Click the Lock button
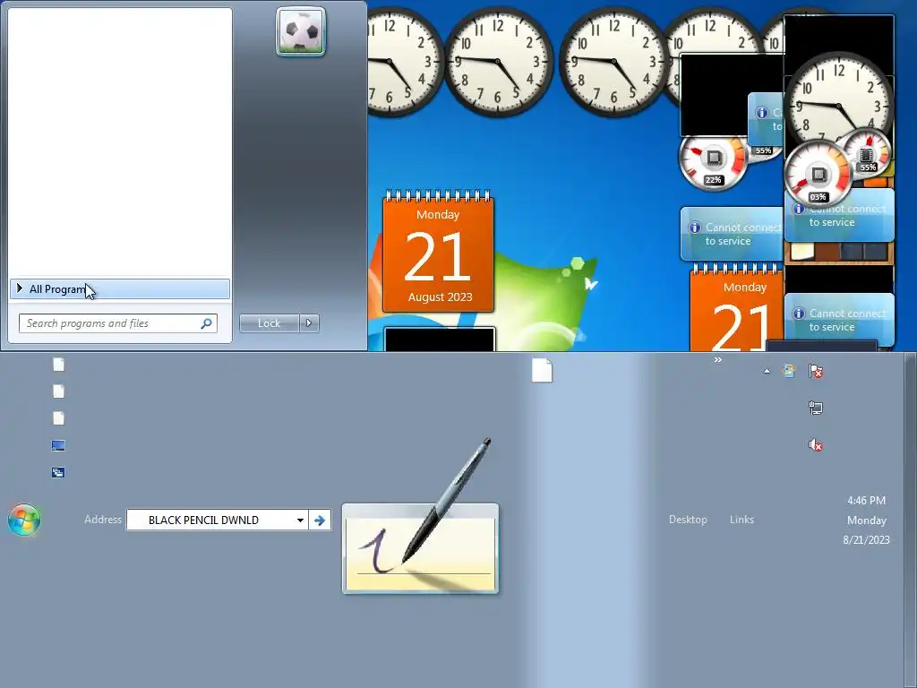Viewport: 917px width, 688px height. (269, 322)
